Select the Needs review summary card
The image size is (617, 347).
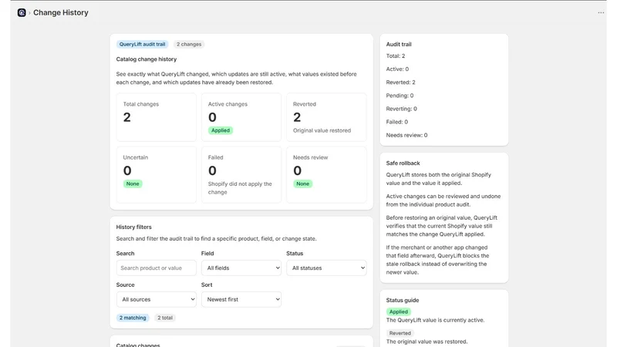pyautogui.click(x=326, y=175)
